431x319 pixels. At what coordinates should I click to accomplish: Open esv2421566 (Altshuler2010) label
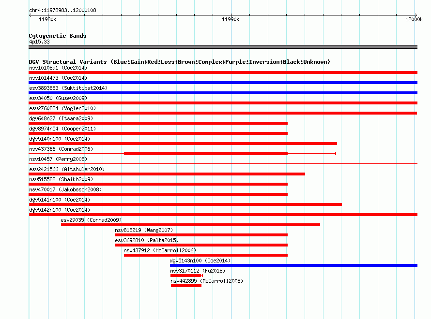tap(67, 169)
